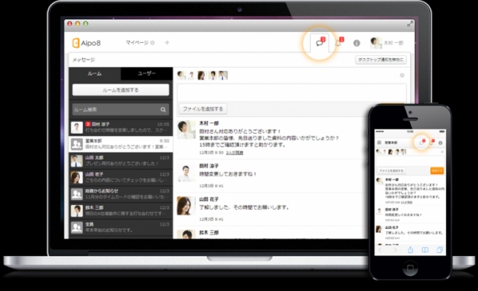Click 時間変更しておきますね！ message on laptop
478x291 pixels.
pyautogui.click(x=228, y=174)
